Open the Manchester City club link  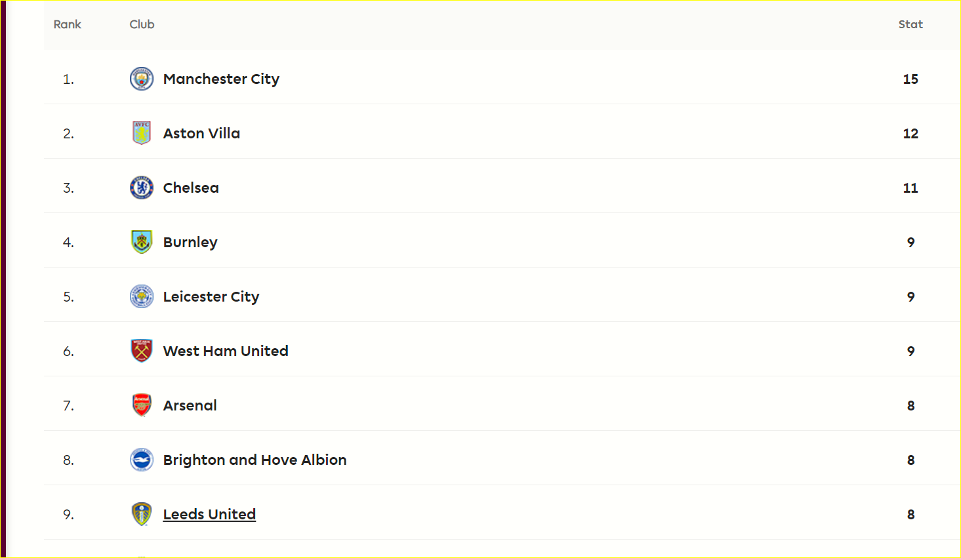[221, 79]
